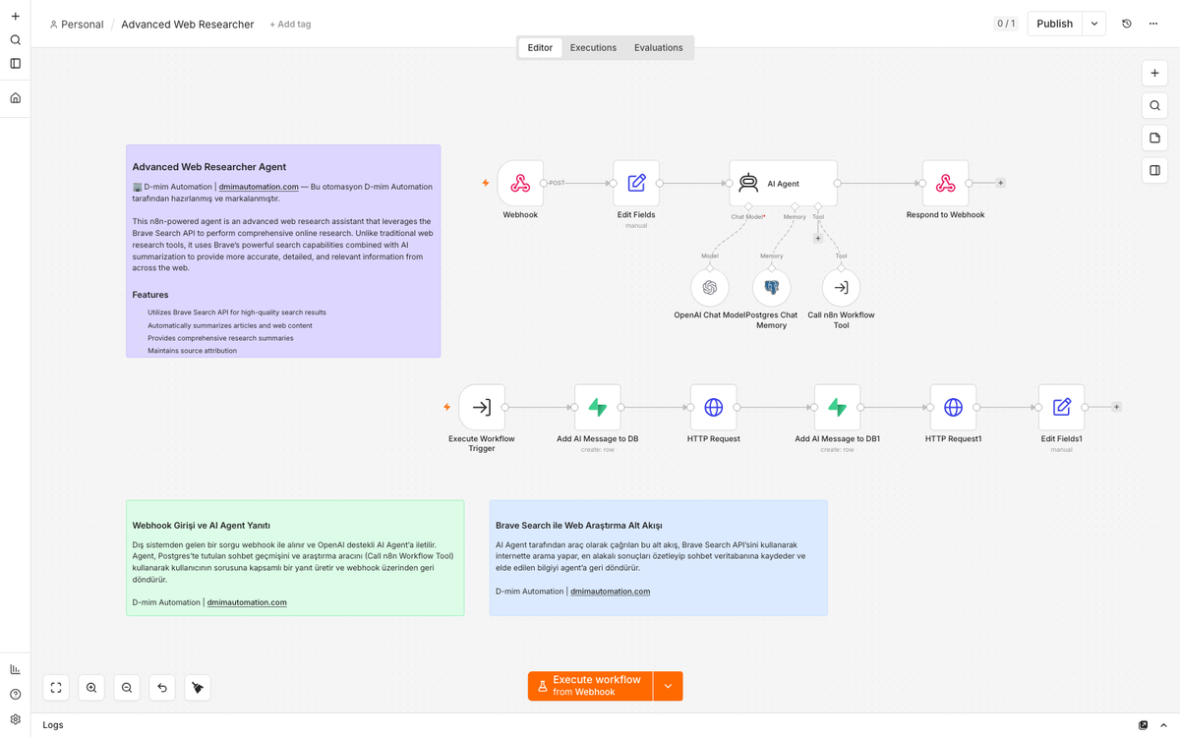
Task: Select the Edit Fields node
Action: tap(636, 184)
